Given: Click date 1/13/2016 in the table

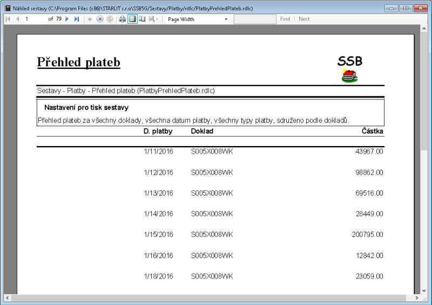Looking at the screenshot, I should click(x=158, y=193).
